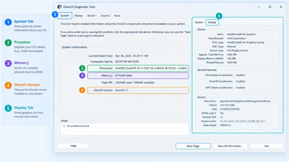The height and width of the screenshot is (162, 289).
Task: Click DirectX Version heading in left legend
Action: pyautogui.click(x=27, y=85)
